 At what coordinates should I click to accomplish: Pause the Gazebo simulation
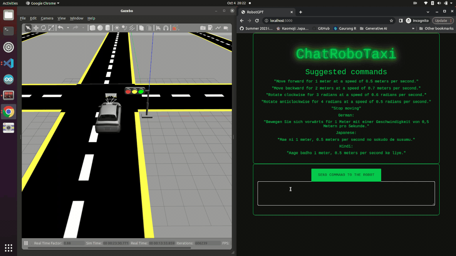tap(26, 243)
